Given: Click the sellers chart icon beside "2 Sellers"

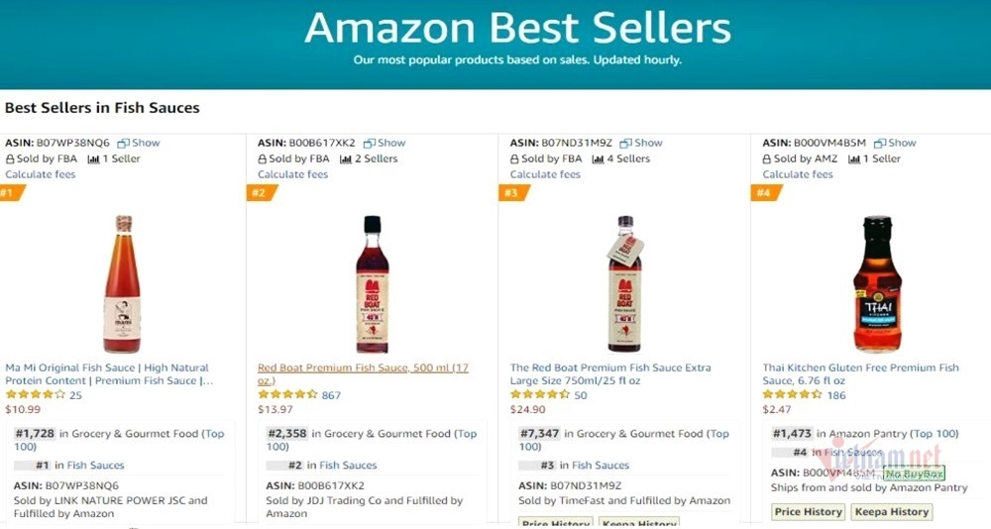Looking at the screenshot, I should click(346, 159).
